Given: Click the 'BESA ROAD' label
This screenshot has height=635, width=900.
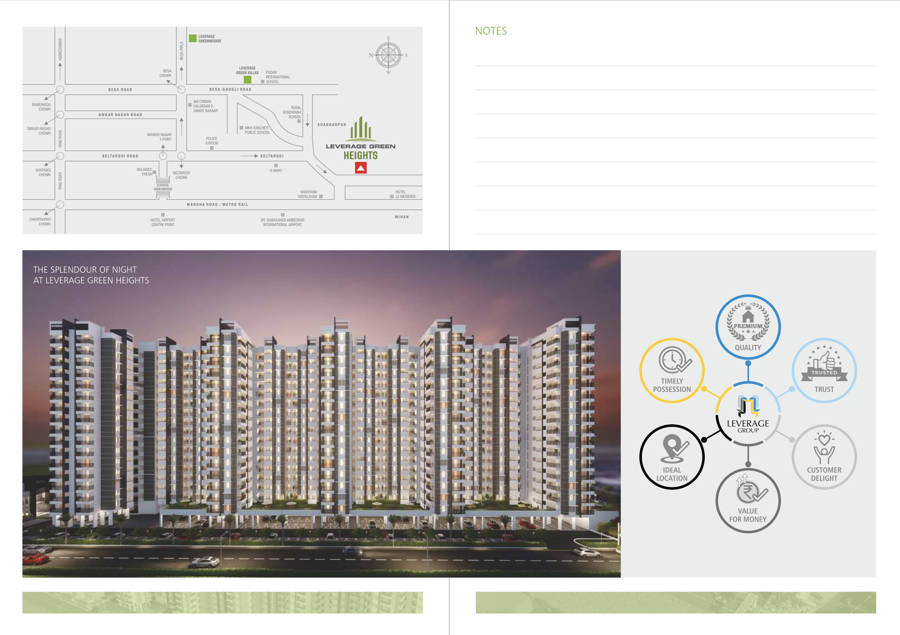Looking at the screenshot, I should pos(120,90).
